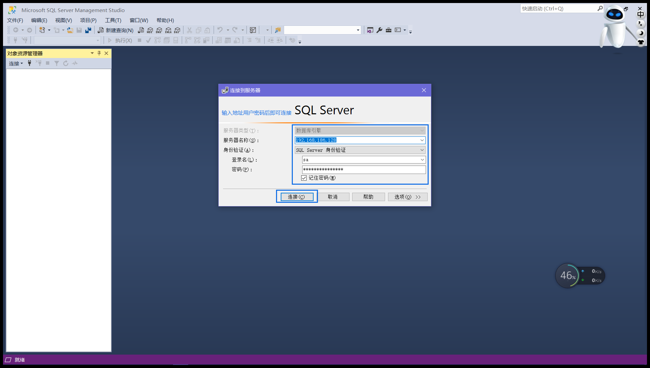Screen dimensions: 650x368
Task: Click the DAX query icon
Action: coord(177,30)
